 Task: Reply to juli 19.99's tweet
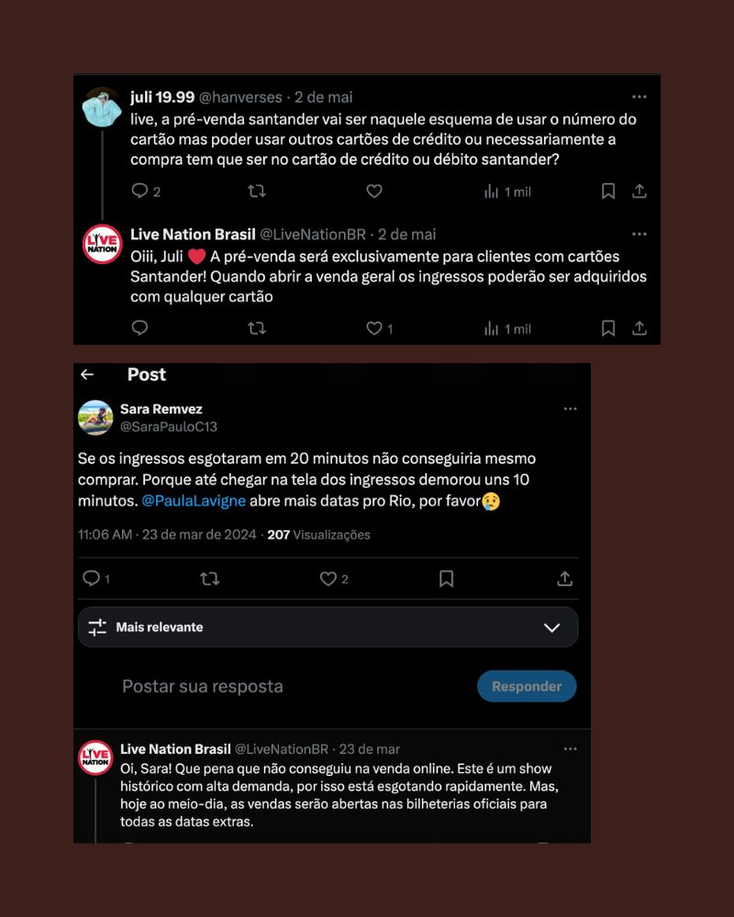(x=139, y=191)
